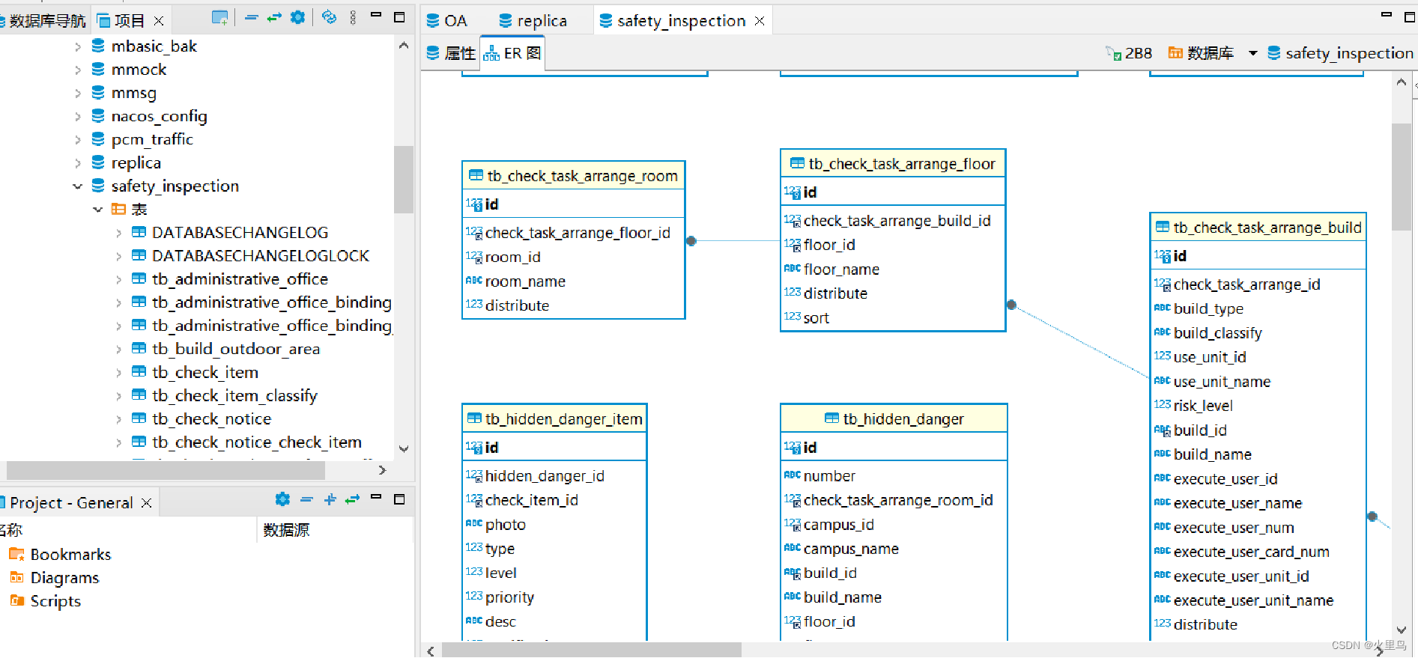Click room_name column in arrange_room entity
The height and width of the screenshot is (658, 1418).
(525, 281)
